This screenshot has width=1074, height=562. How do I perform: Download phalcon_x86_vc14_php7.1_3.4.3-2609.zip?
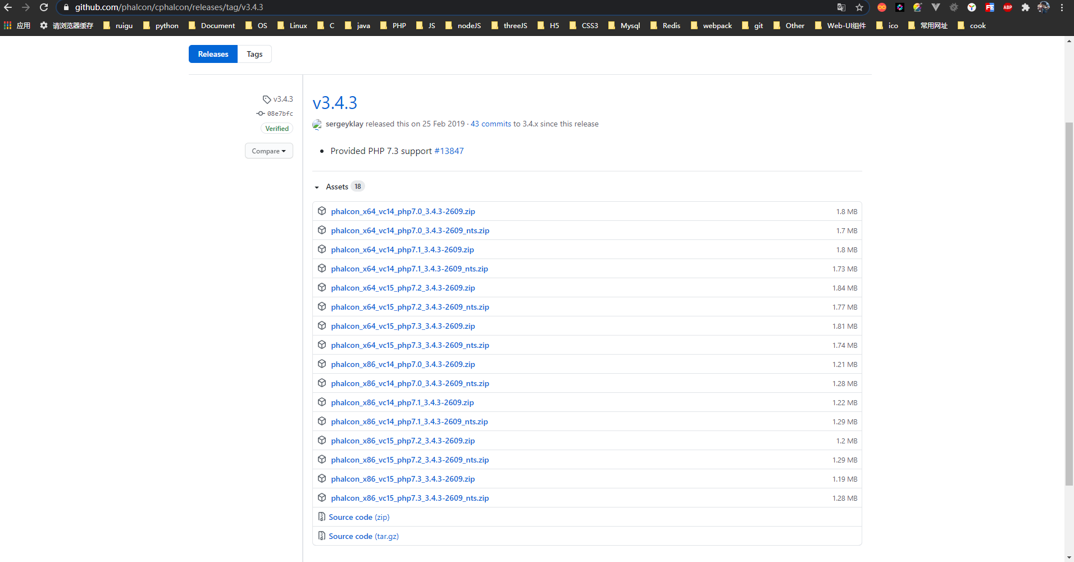[402, 402]
